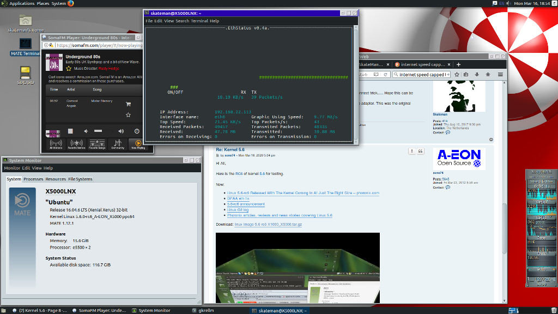Open SDCARD desktop icon
Screen dimensions: 558x314
pyautogui.click(x=25, y=75)
